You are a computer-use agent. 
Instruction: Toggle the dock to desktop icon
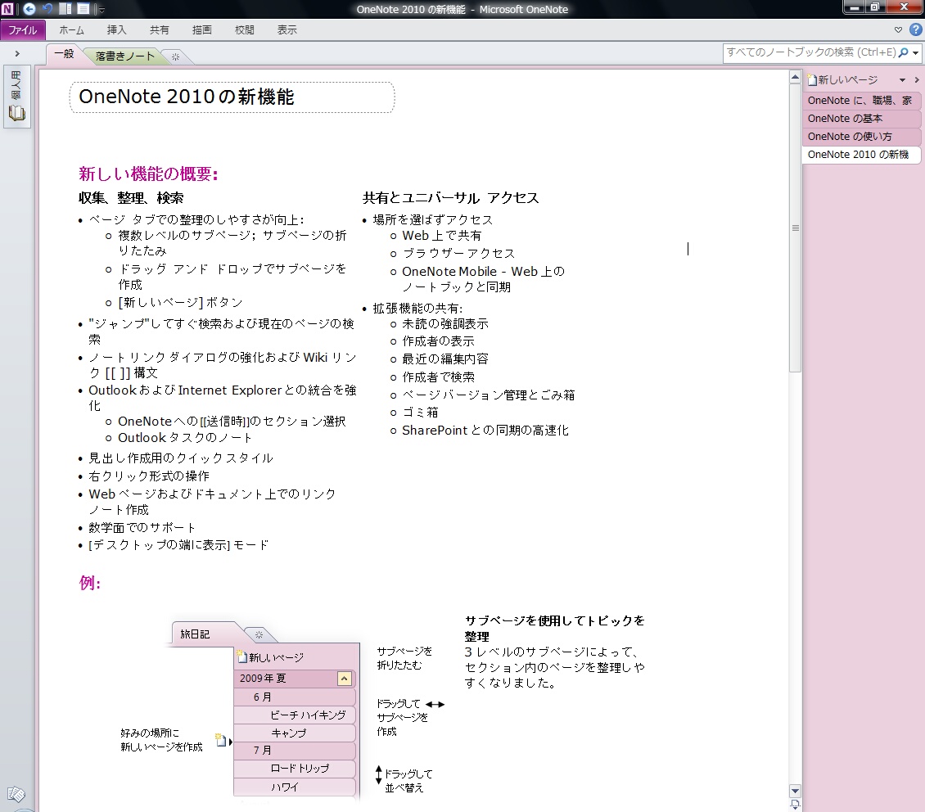pos(66,9)
